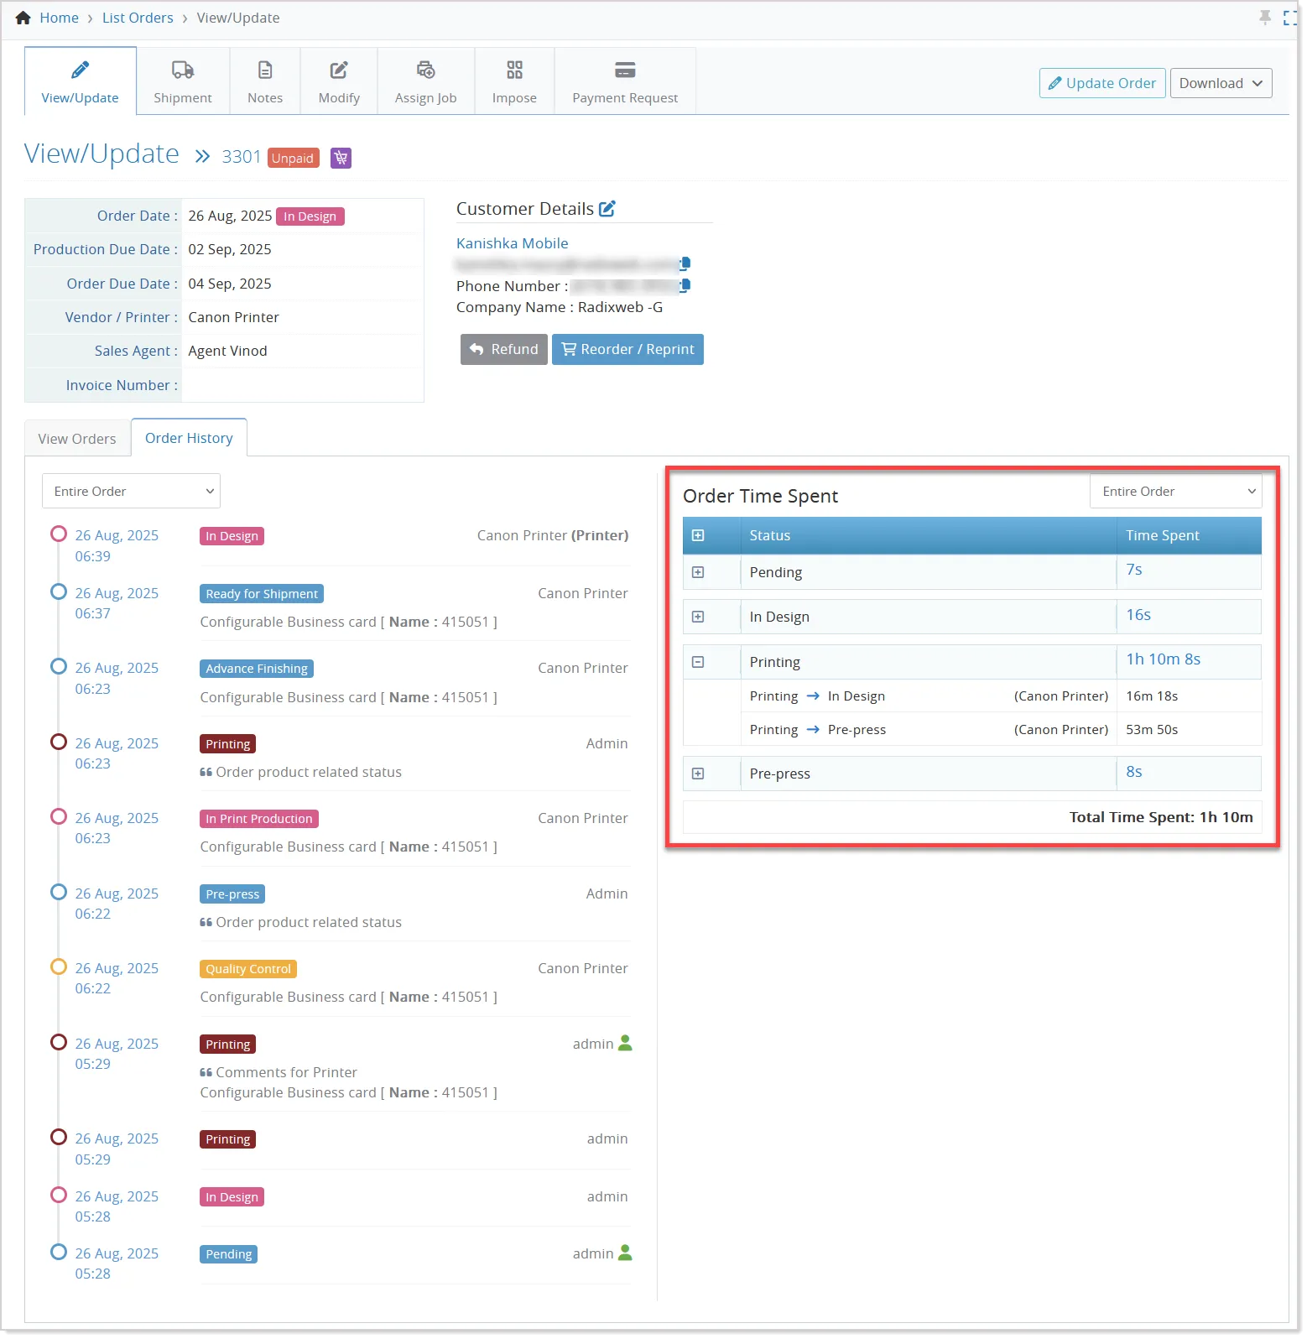The width and height of the screenshot is (1307, 1339).
Task: Click order number 3301
Action: 242,157
